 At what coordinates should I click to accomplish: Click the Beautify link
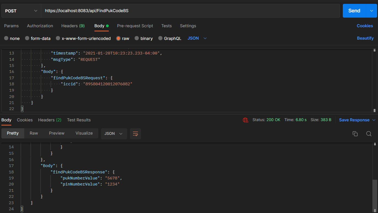(365, 38)
